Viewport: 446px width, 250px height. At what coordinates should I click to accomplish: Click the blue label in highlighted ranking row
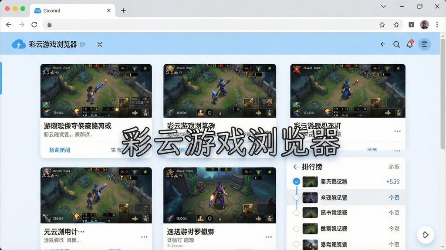(x=394, y=197)
